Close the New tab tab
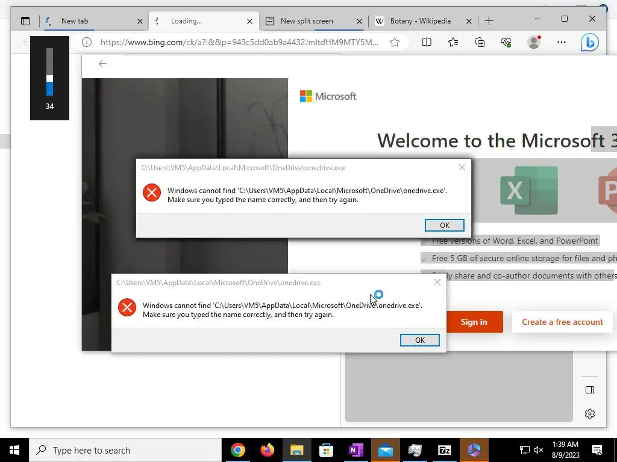The width and height of the screenshot is (617, 462). click(140, 21)
